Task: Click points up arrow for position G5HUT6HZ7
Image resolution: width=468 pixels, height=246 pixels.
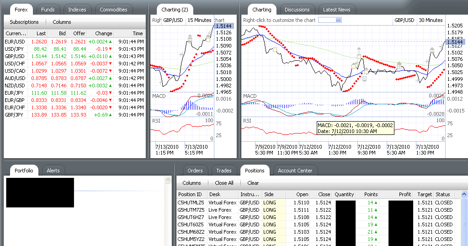Action: click(x=376, y=217)
